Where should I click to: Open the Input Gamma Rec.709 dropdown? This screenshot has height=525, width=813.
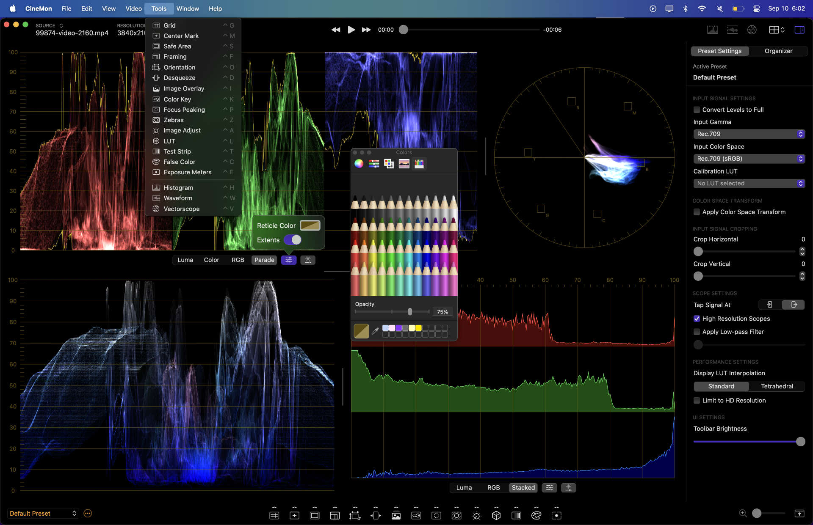[749, 134]
